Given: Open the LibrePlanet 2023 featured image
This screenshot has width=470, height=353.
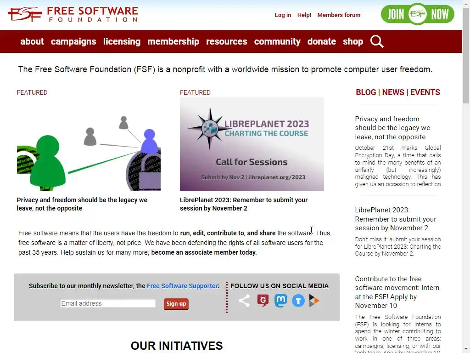Looking at the screenshot, I should click(x=252, y=144).
